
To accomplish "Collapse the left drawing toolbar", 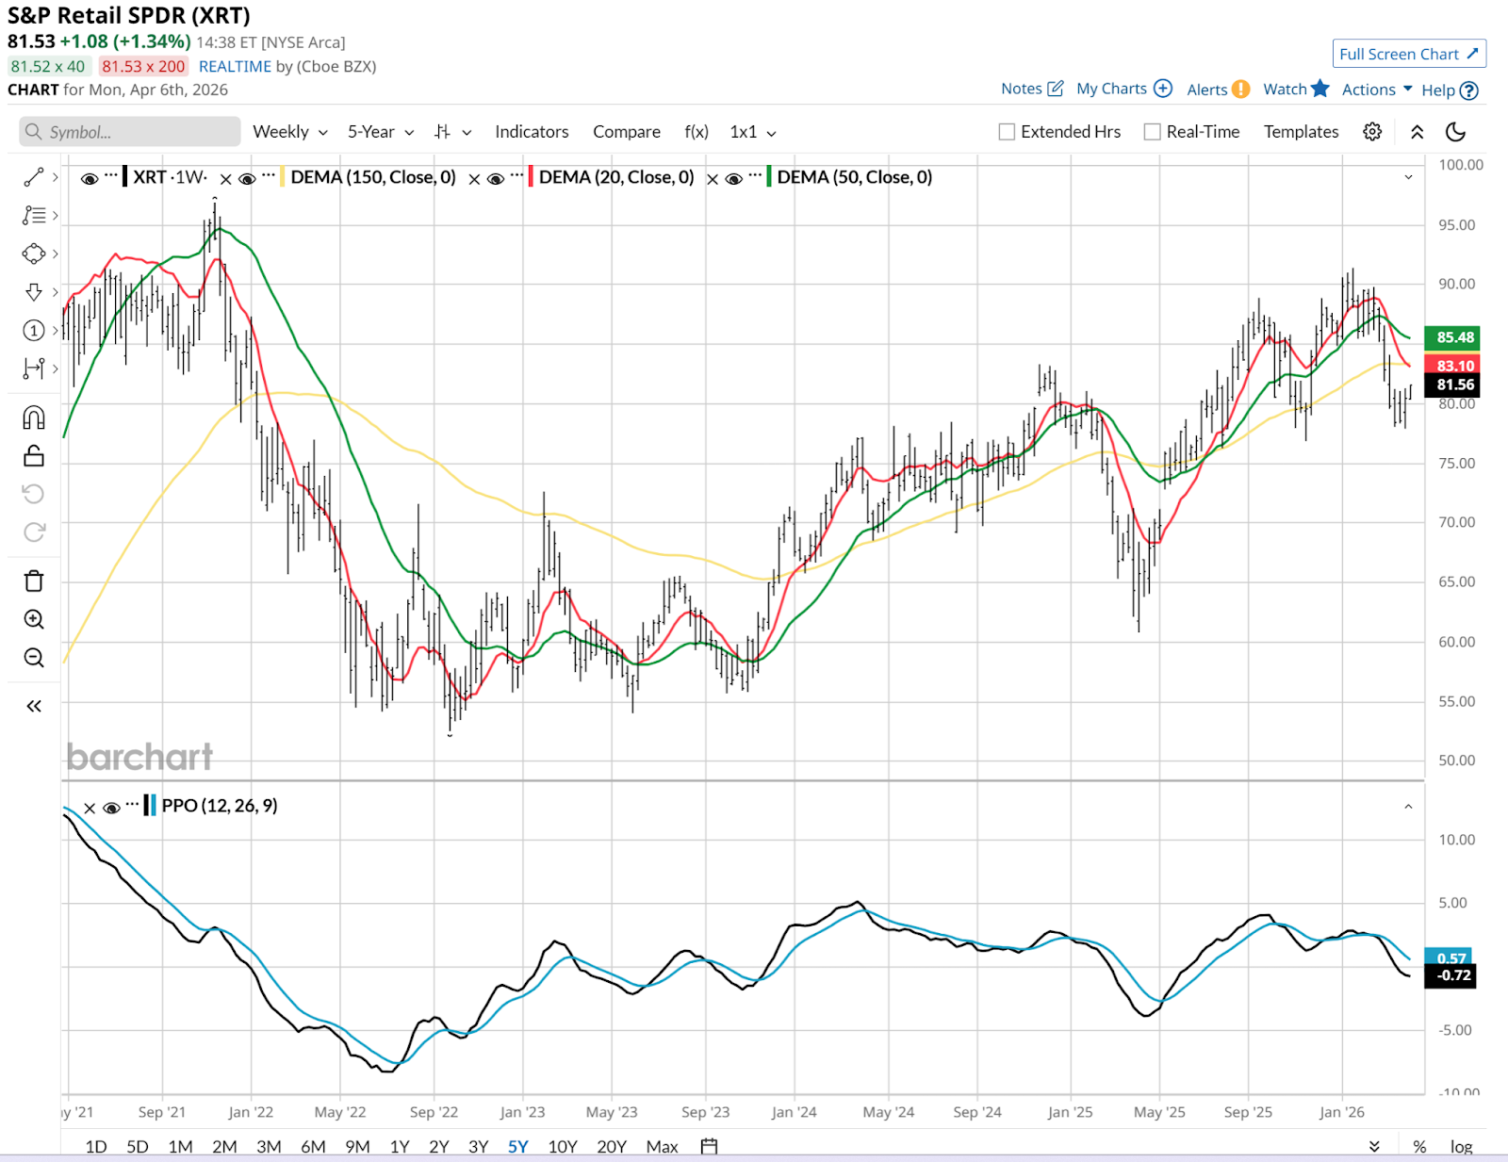I will click(34, 706).
